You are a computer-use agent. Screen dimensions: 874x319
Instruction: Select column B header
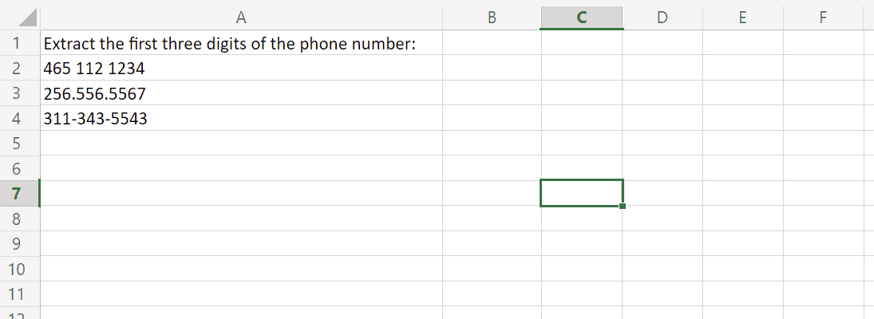pyautogui.click(x=492, y=17)
